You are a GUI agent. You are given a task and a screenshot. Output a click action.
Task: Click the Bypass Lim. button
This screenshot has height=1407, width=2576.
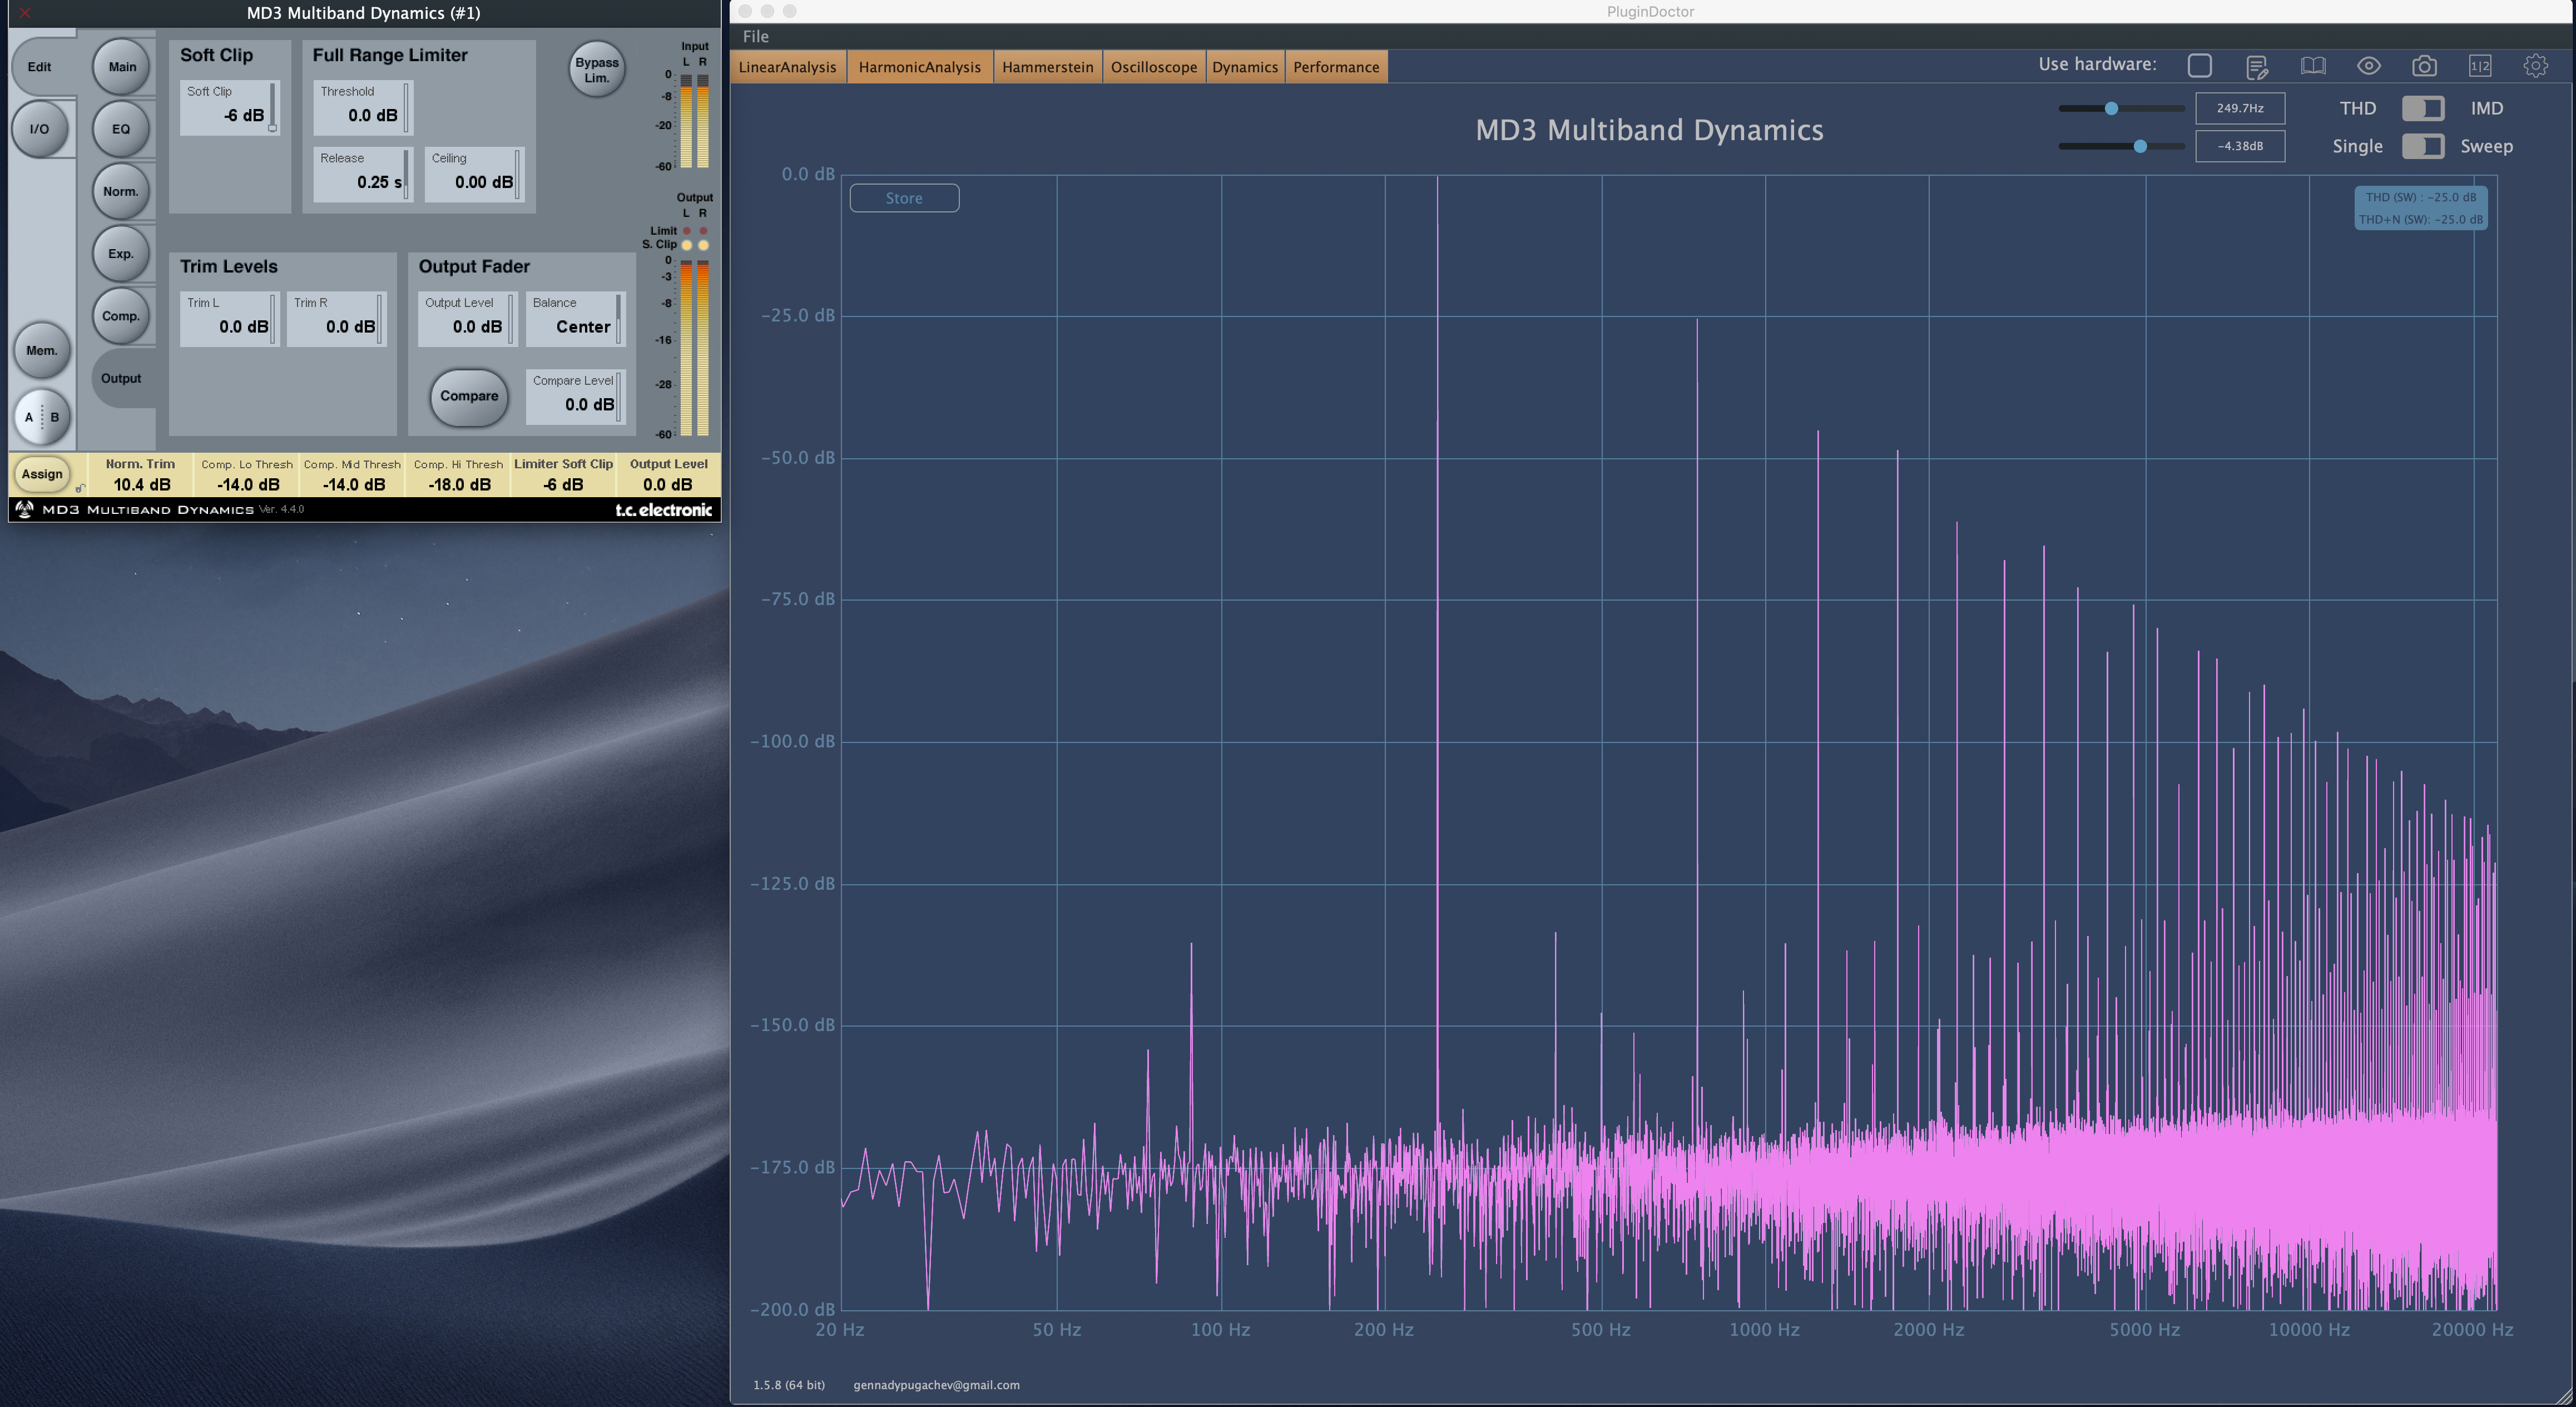pos(597,70)
